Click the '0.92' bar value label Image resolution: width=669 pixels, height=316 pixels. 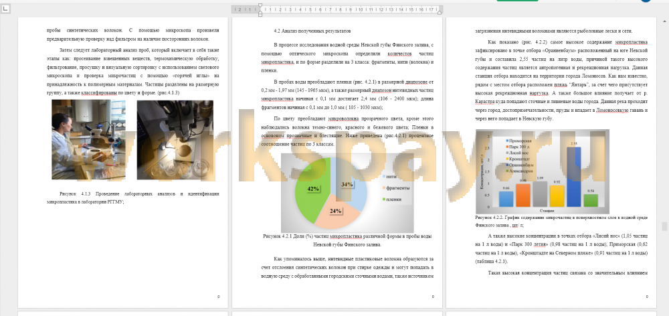point(556,182)
